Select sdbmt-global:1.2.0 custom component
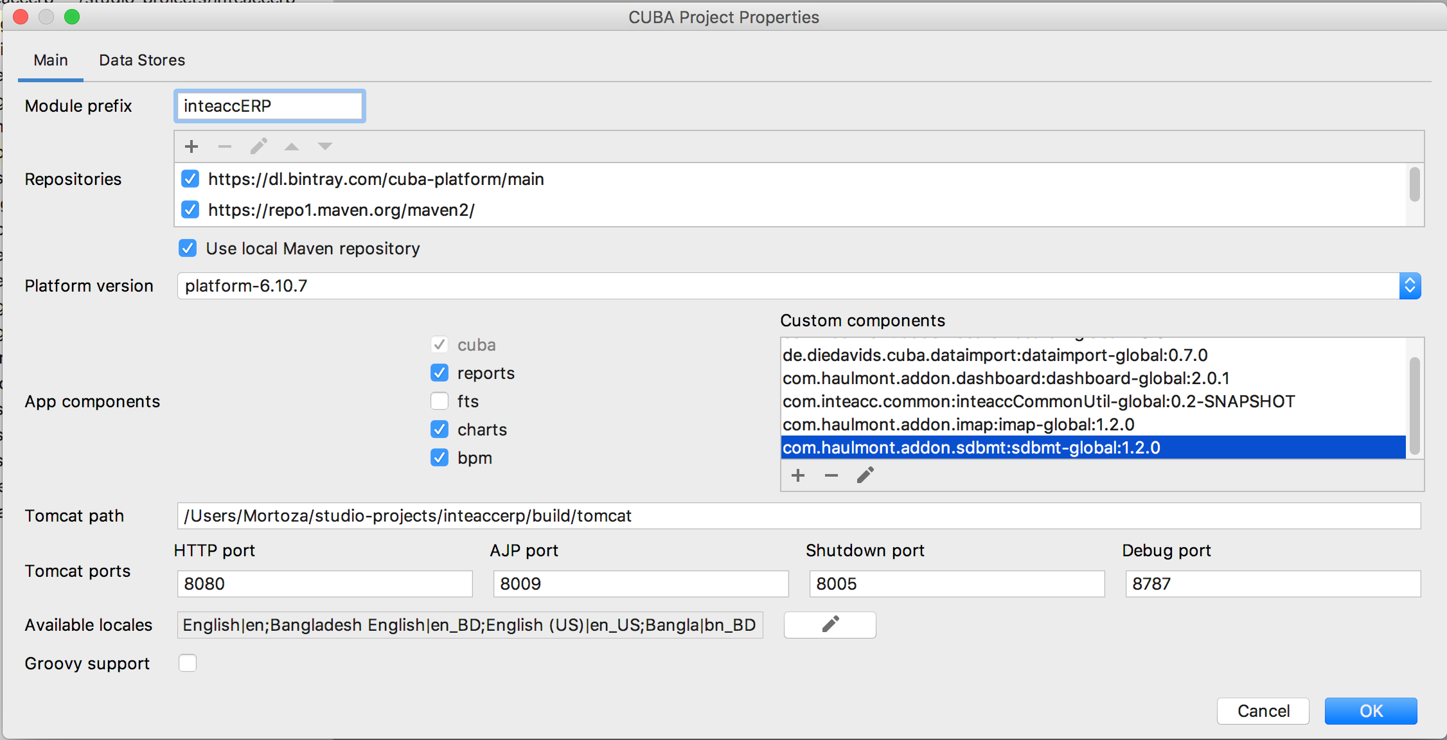 click(1094, 448)
